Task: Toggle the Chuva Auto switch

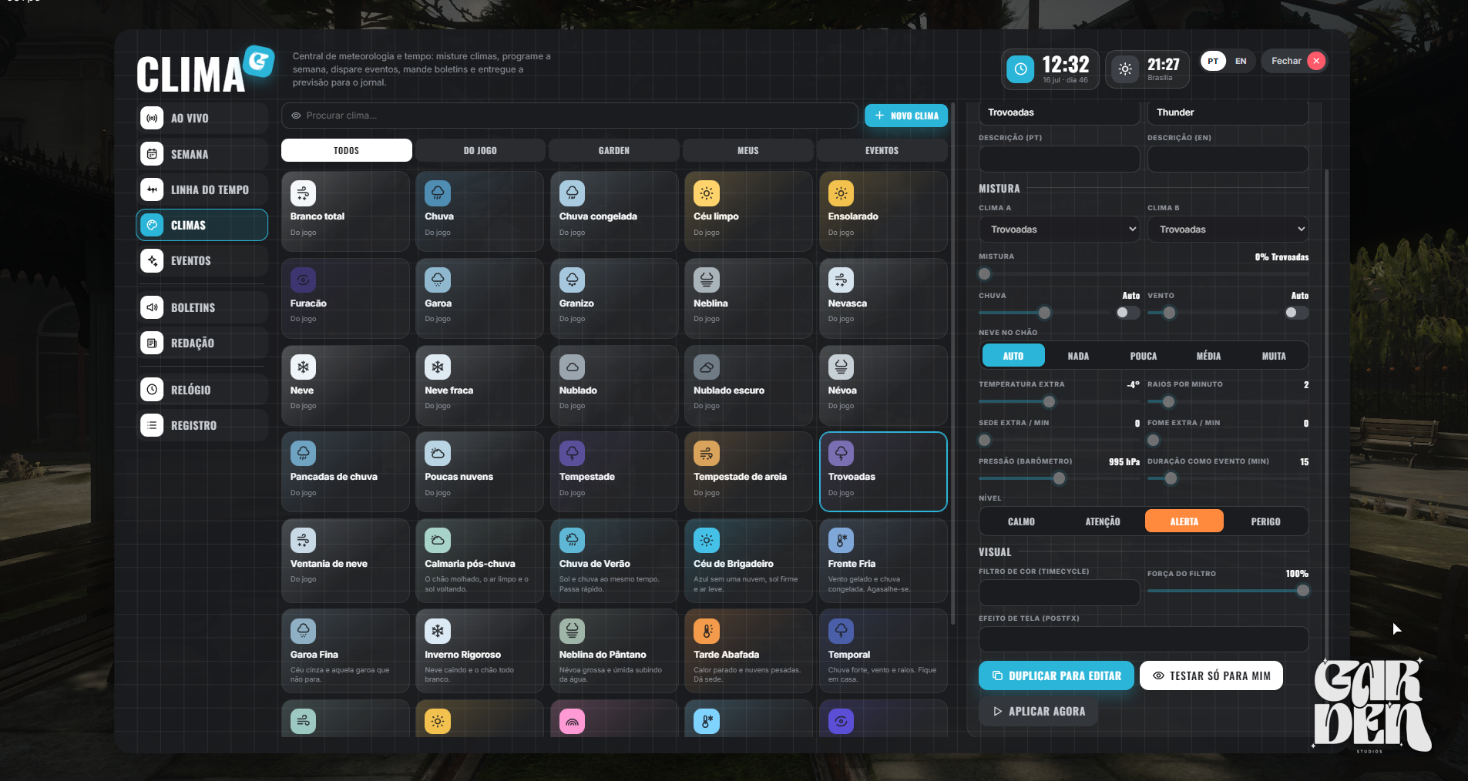Action: [1128, 313]
